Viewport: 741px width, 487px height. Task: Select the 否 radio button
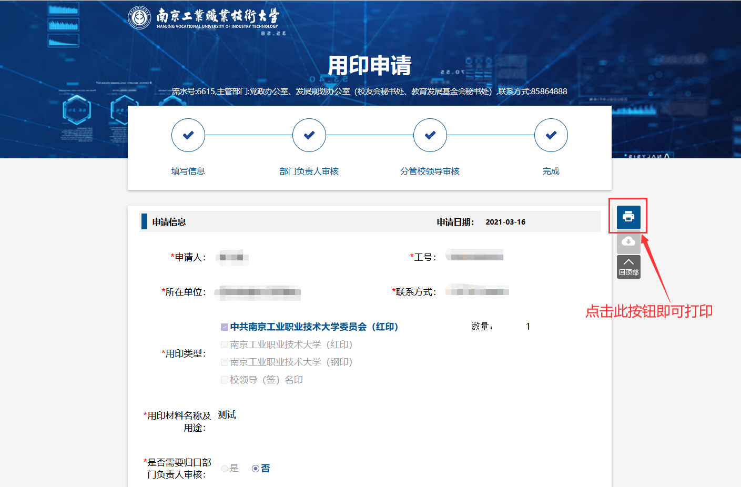click(256, 469)
